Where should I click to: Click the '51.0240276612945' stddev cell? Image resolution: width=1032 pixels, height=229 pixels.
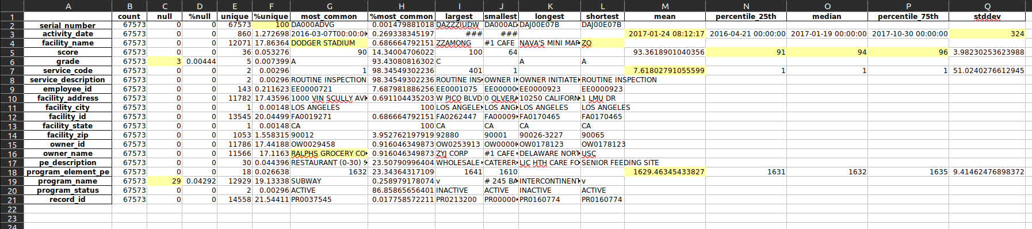tap(987, 71)
